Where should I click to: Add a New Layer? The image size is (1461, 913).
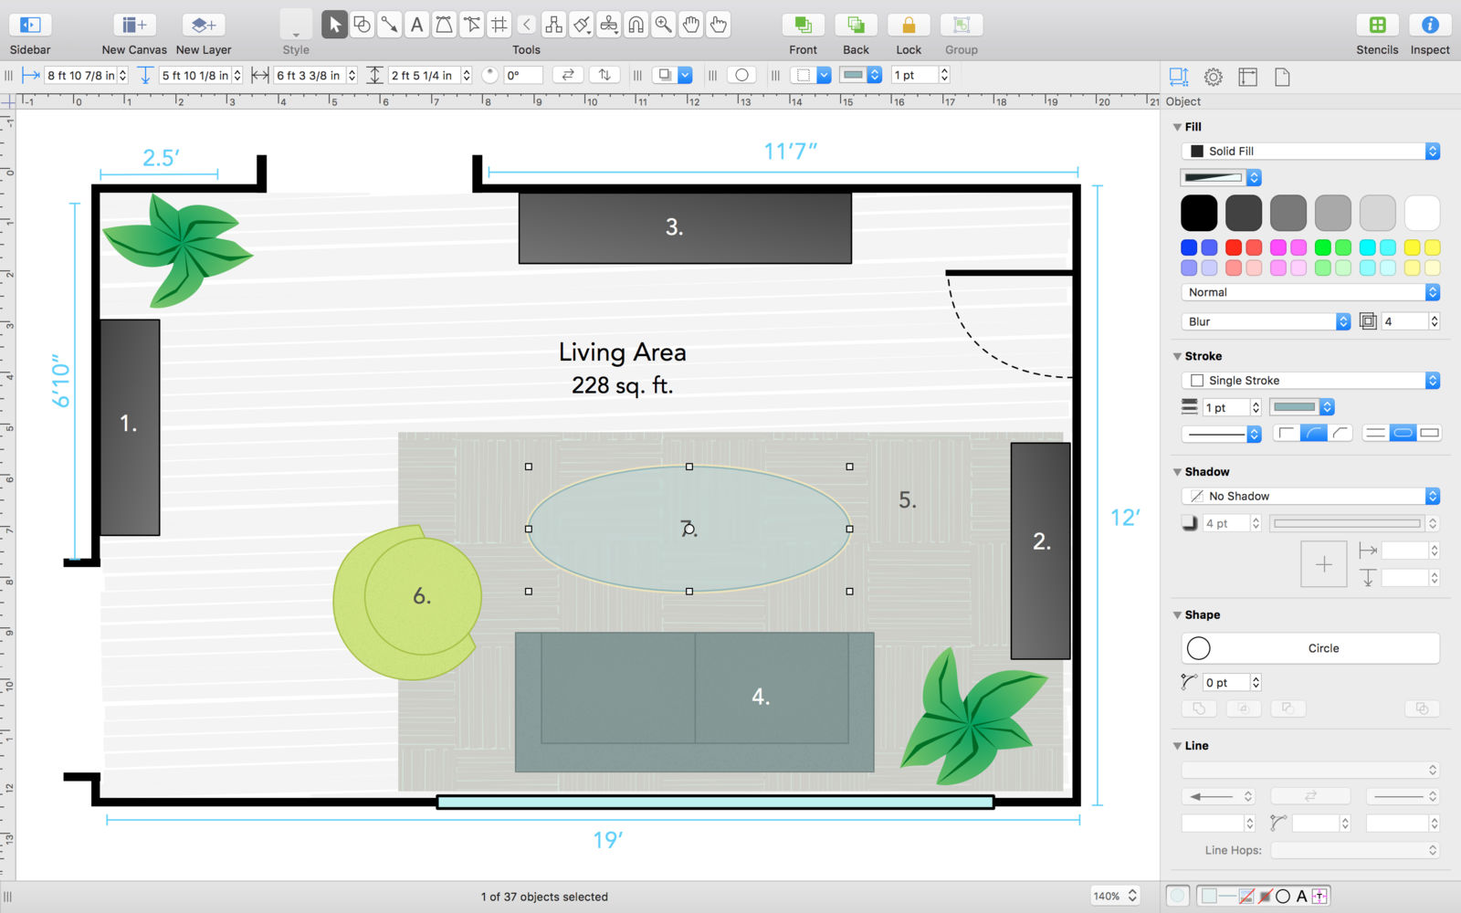[203, 25]
